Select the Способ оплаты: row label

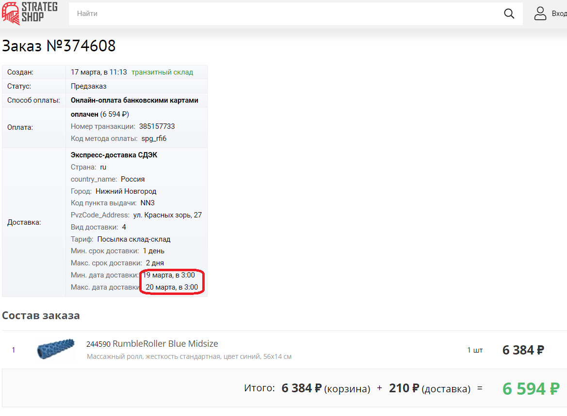[33, 100]
